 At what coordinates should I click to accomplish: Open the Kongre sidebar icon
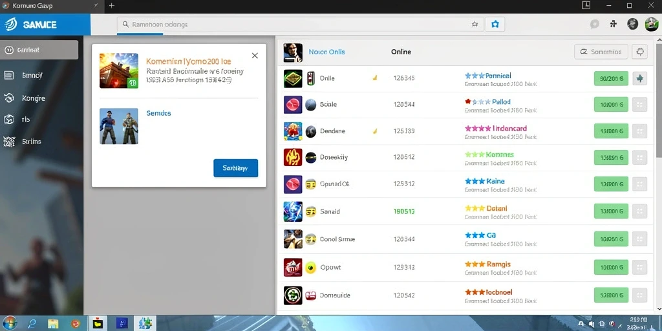[x=9, y=98]
